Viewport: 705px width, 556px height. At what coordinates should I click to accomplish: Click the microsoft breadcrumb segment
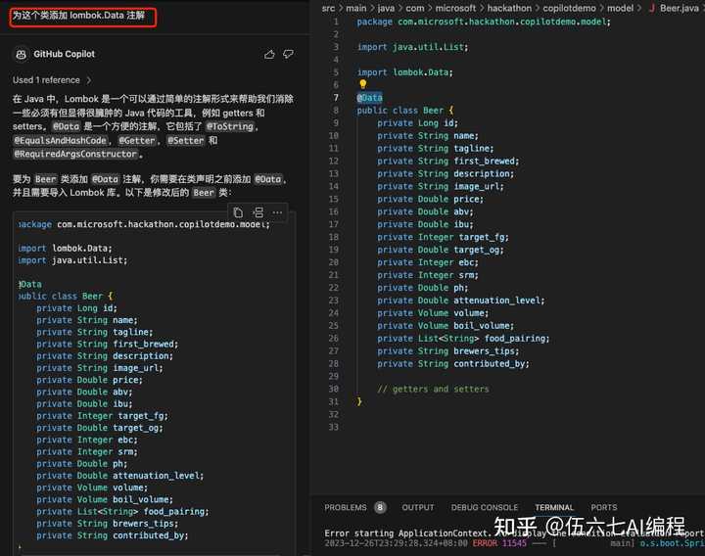(455, 8)
